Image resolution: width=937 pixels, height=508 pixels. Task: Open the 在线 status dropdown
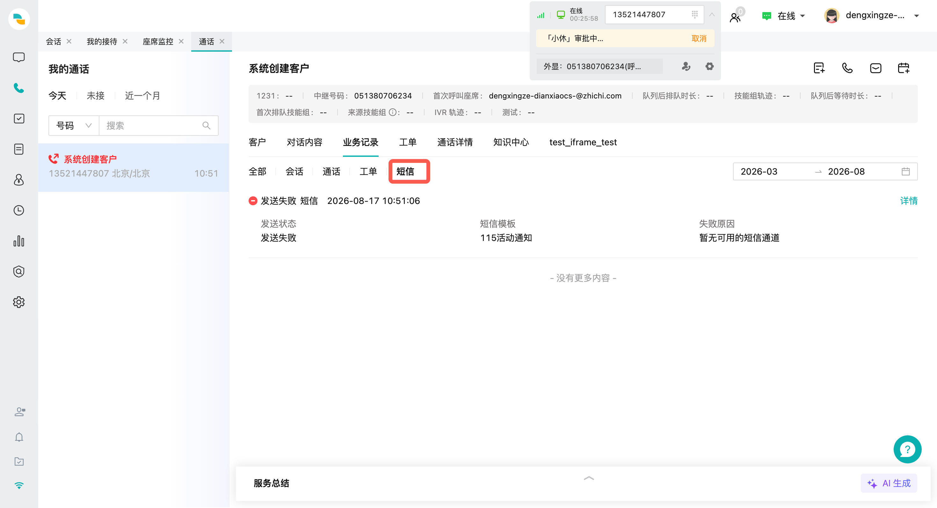pos(784,16)
